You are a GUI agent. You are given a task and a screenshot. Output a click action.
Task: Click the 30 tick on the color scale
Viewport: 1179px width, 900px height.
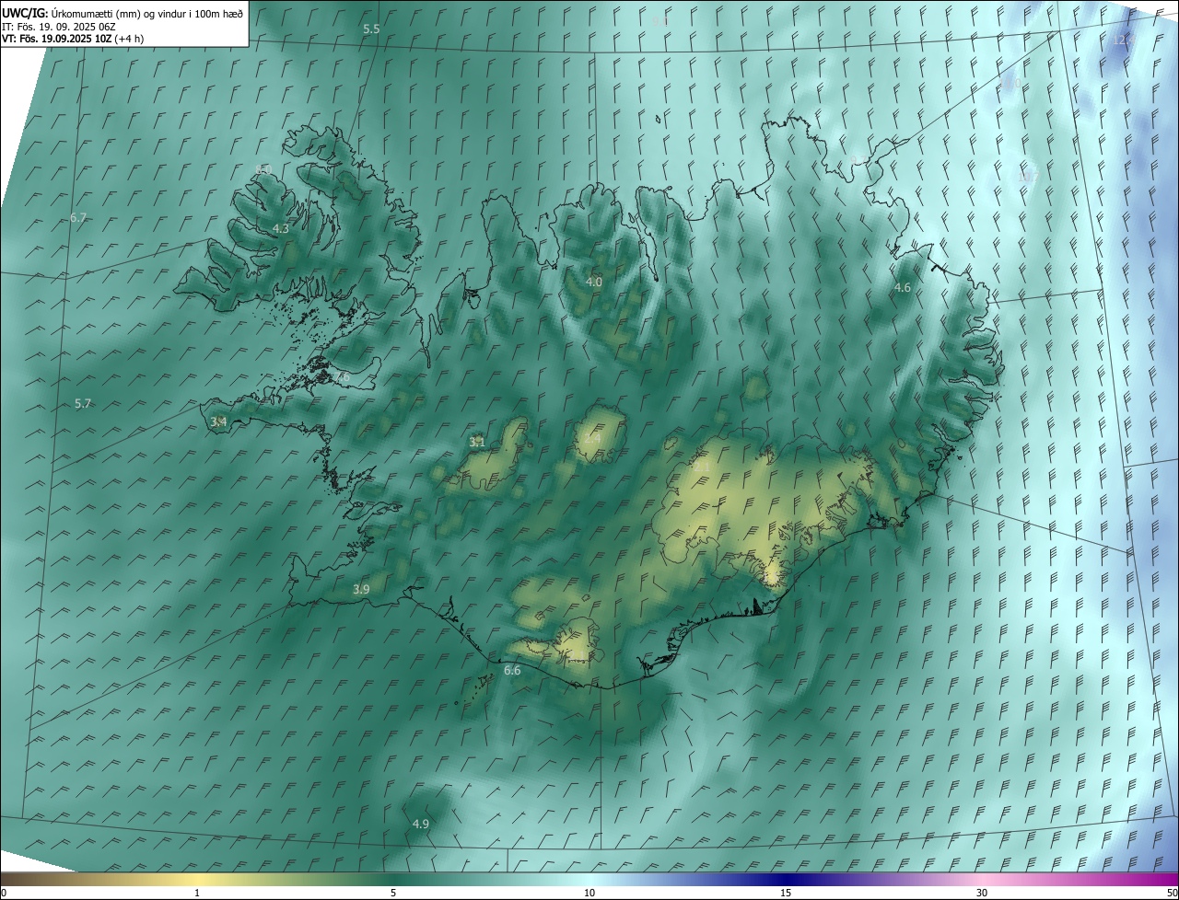coord(982,893)
